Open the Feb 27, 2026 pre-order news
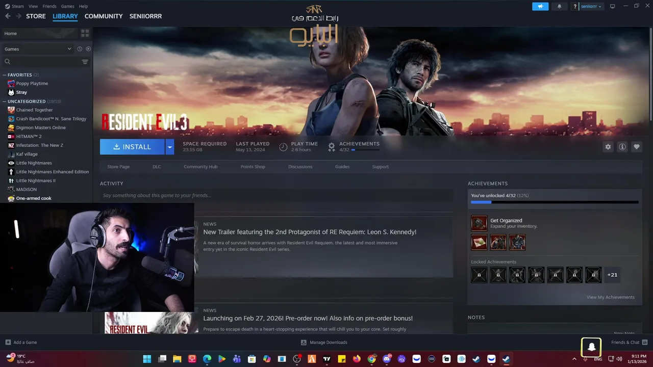Screen dimensions: 653x367 [x=308, y=318]
